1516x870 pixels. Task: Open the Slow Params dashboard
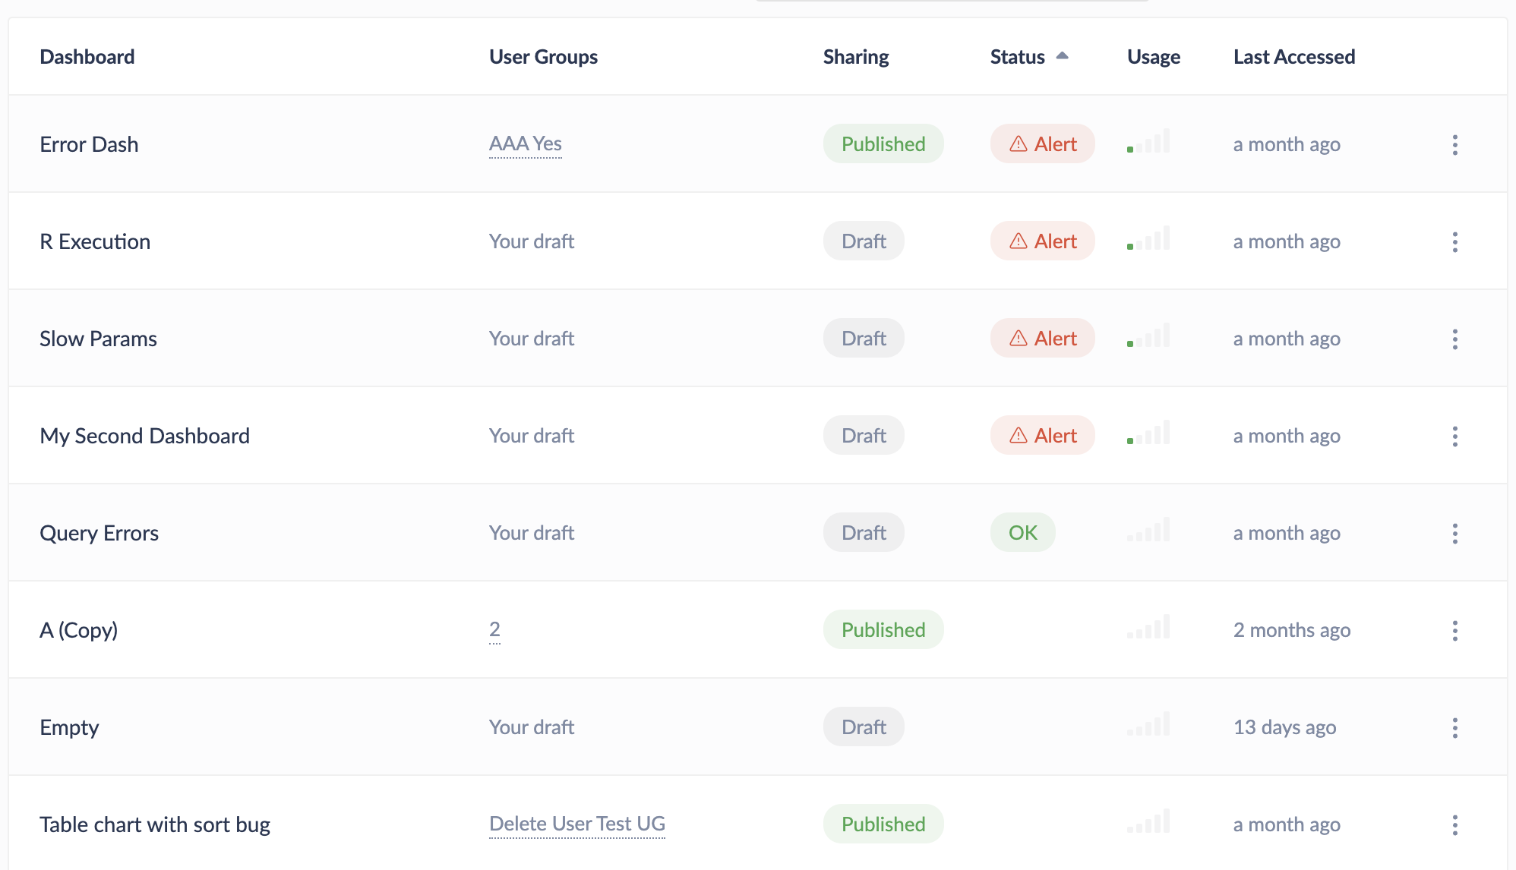pyautogui.click(x=98, y=339)
